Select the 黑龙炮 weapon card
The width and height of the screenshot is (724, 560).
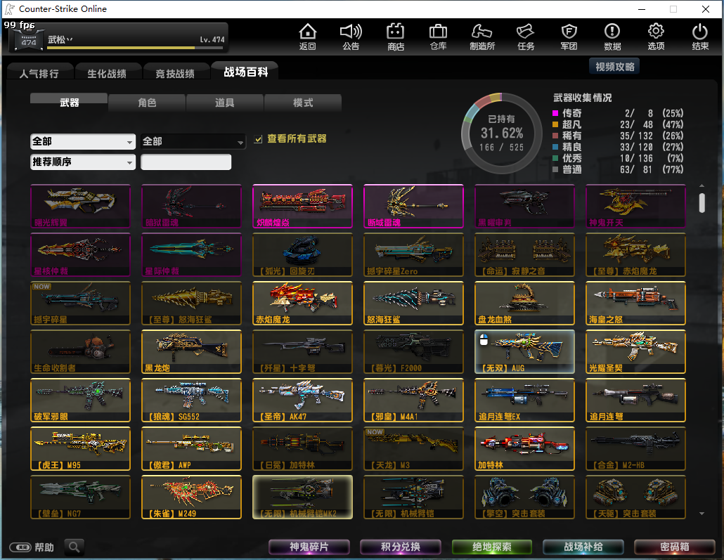click(x=192, y=352)
